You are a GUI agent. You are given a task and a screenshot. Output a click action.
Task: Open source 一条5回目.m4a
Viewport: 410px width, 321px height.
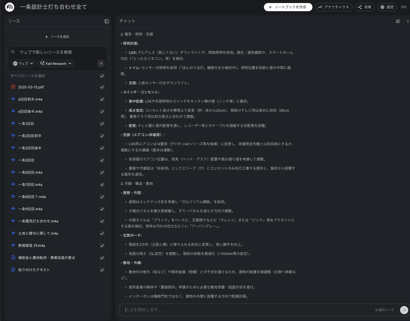(x=30, y=172)
